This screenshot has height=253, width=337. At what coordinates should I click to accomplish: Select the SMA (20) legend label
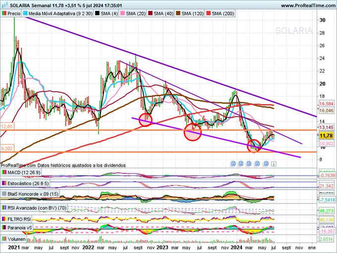[136, 13]
